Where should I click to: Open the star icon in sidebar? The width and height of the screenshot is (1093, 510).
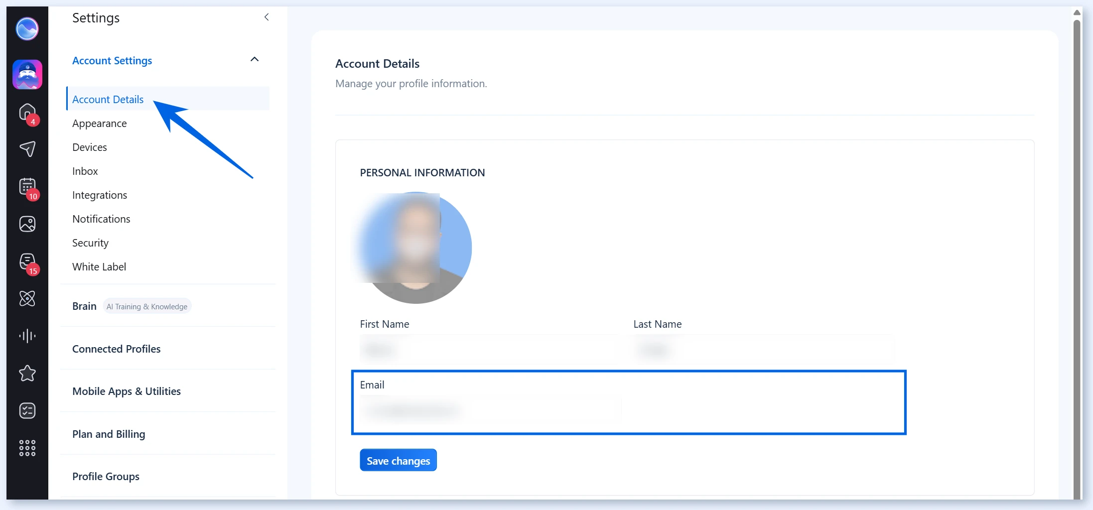[27, 373]
